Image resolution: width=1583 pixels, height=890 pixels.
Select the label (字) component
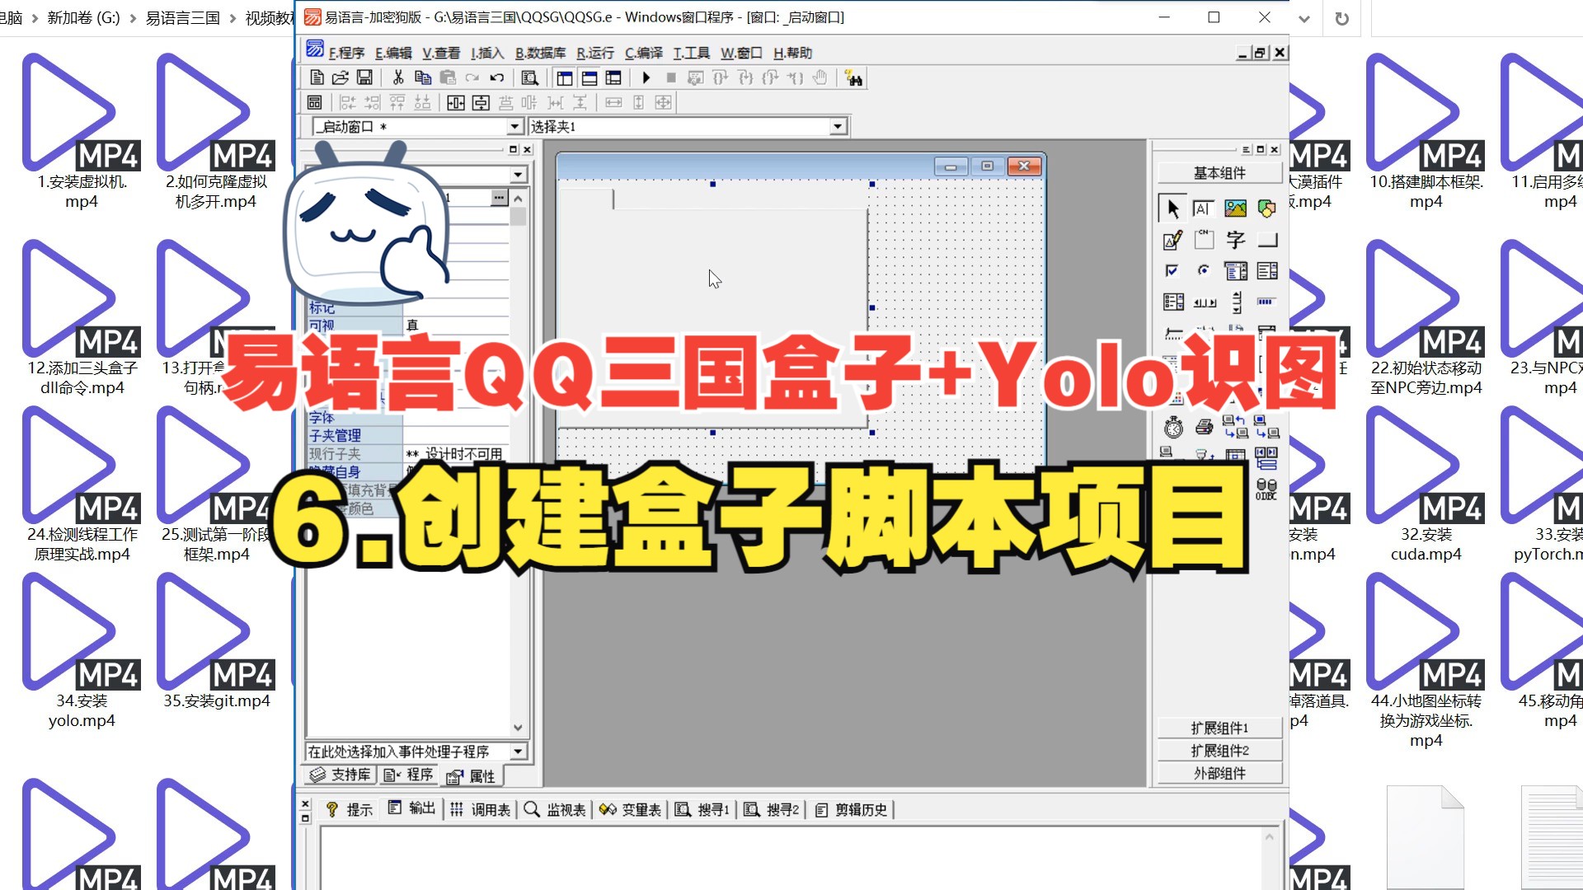(1235, 240)
